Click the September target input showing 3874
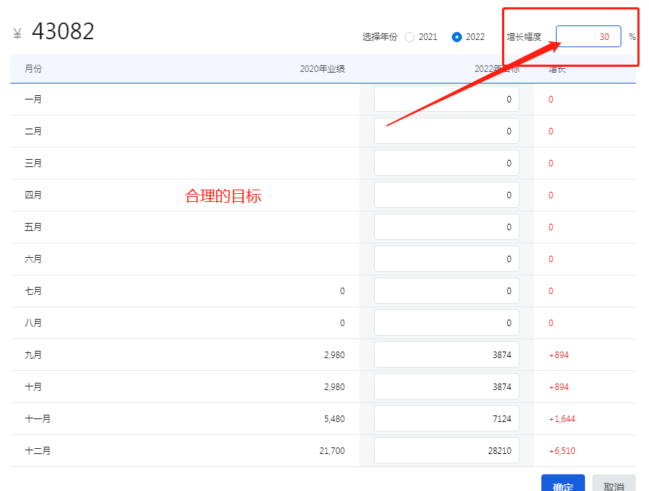Screen dimensions: 649x491 click(447, 354)
